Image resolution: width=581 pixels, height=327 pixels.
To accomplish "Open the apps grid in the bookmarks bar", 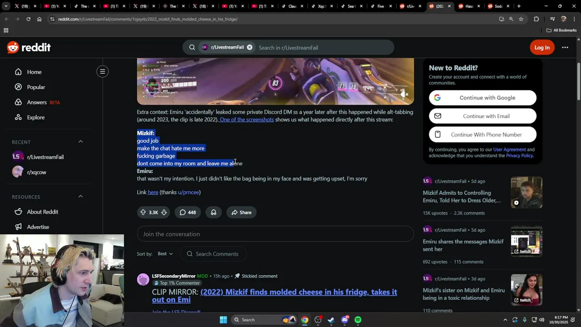I will point(6,30).
